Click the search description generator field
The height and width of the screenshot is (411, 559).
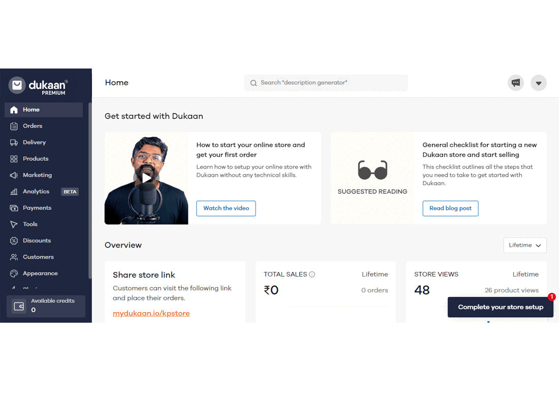click(x=326, y=82)
